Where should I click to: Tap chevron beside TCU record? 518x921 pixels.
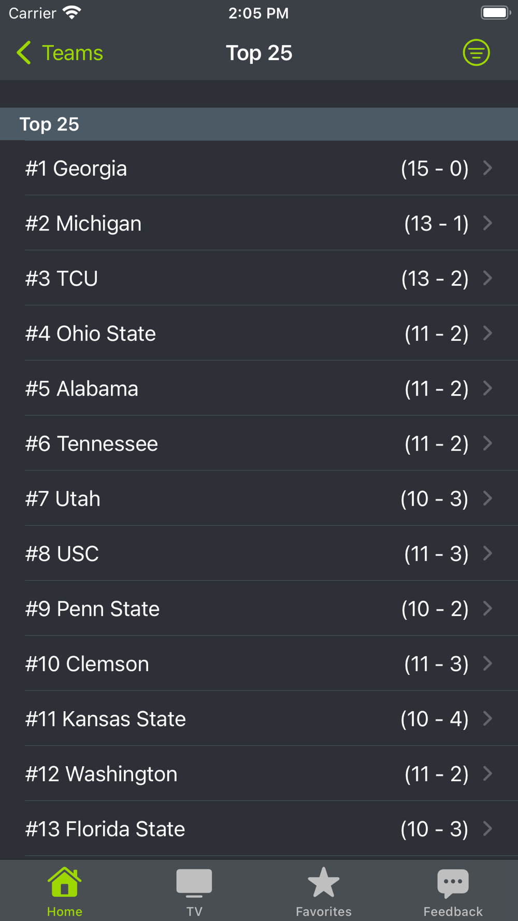487,278
